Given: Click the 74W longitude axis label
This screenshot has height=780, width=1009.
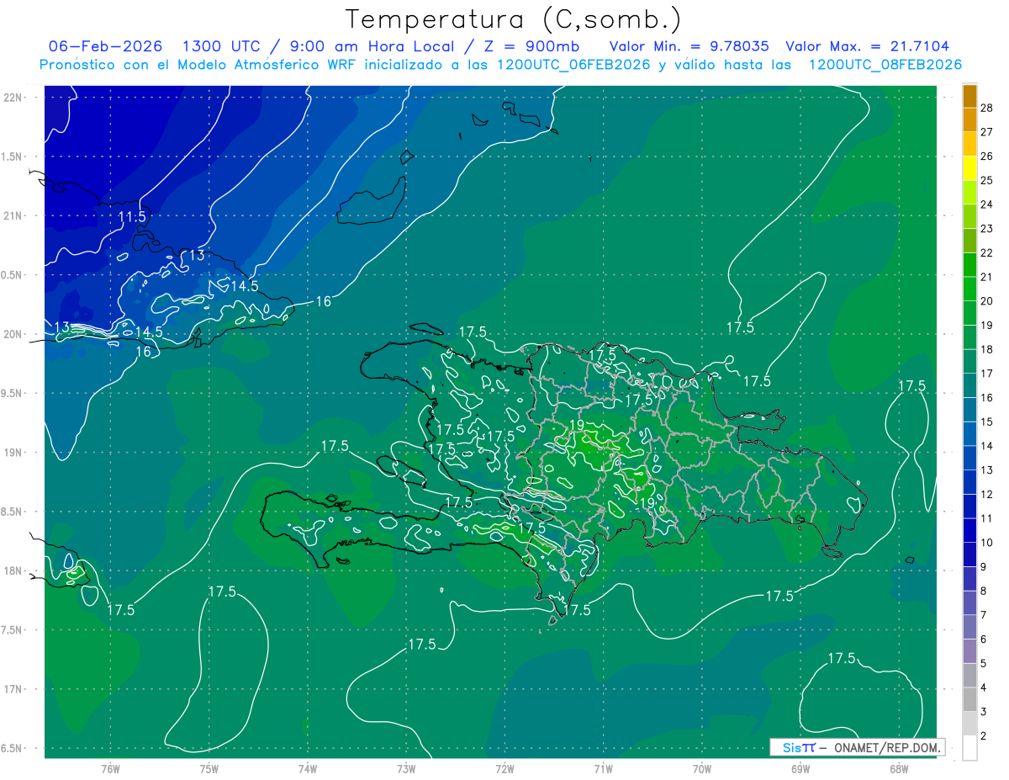Looking at the screenshot, I should tap(308, 769).
